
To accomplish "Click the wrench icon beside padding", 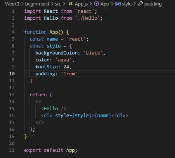I will tap(140, 4).
